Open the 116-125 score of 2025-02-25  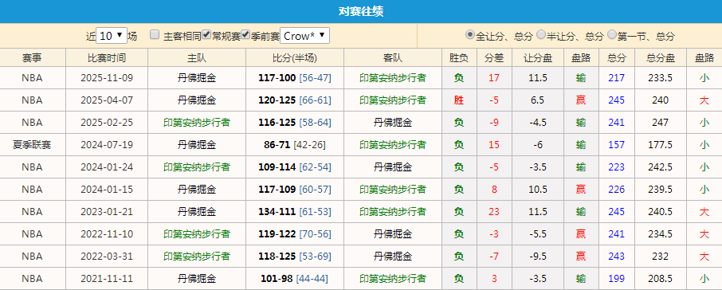277,123
